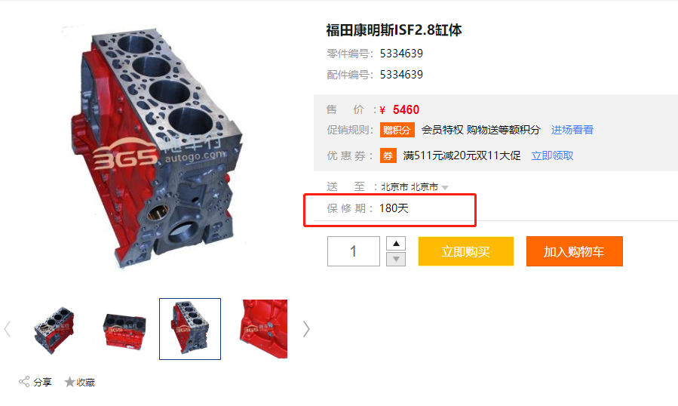Viewport: 678px width, 406px height.
Task: Click the 收藏 favorite text link
Action: click(x=85, y=382)
